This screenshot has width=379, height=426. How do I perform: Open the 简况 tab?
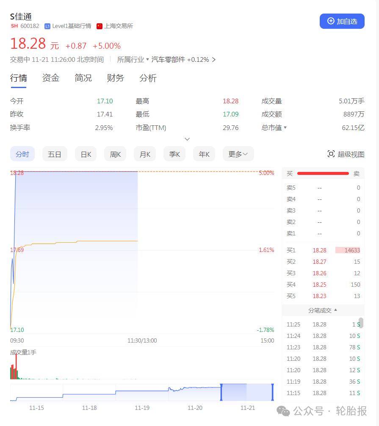83,78
